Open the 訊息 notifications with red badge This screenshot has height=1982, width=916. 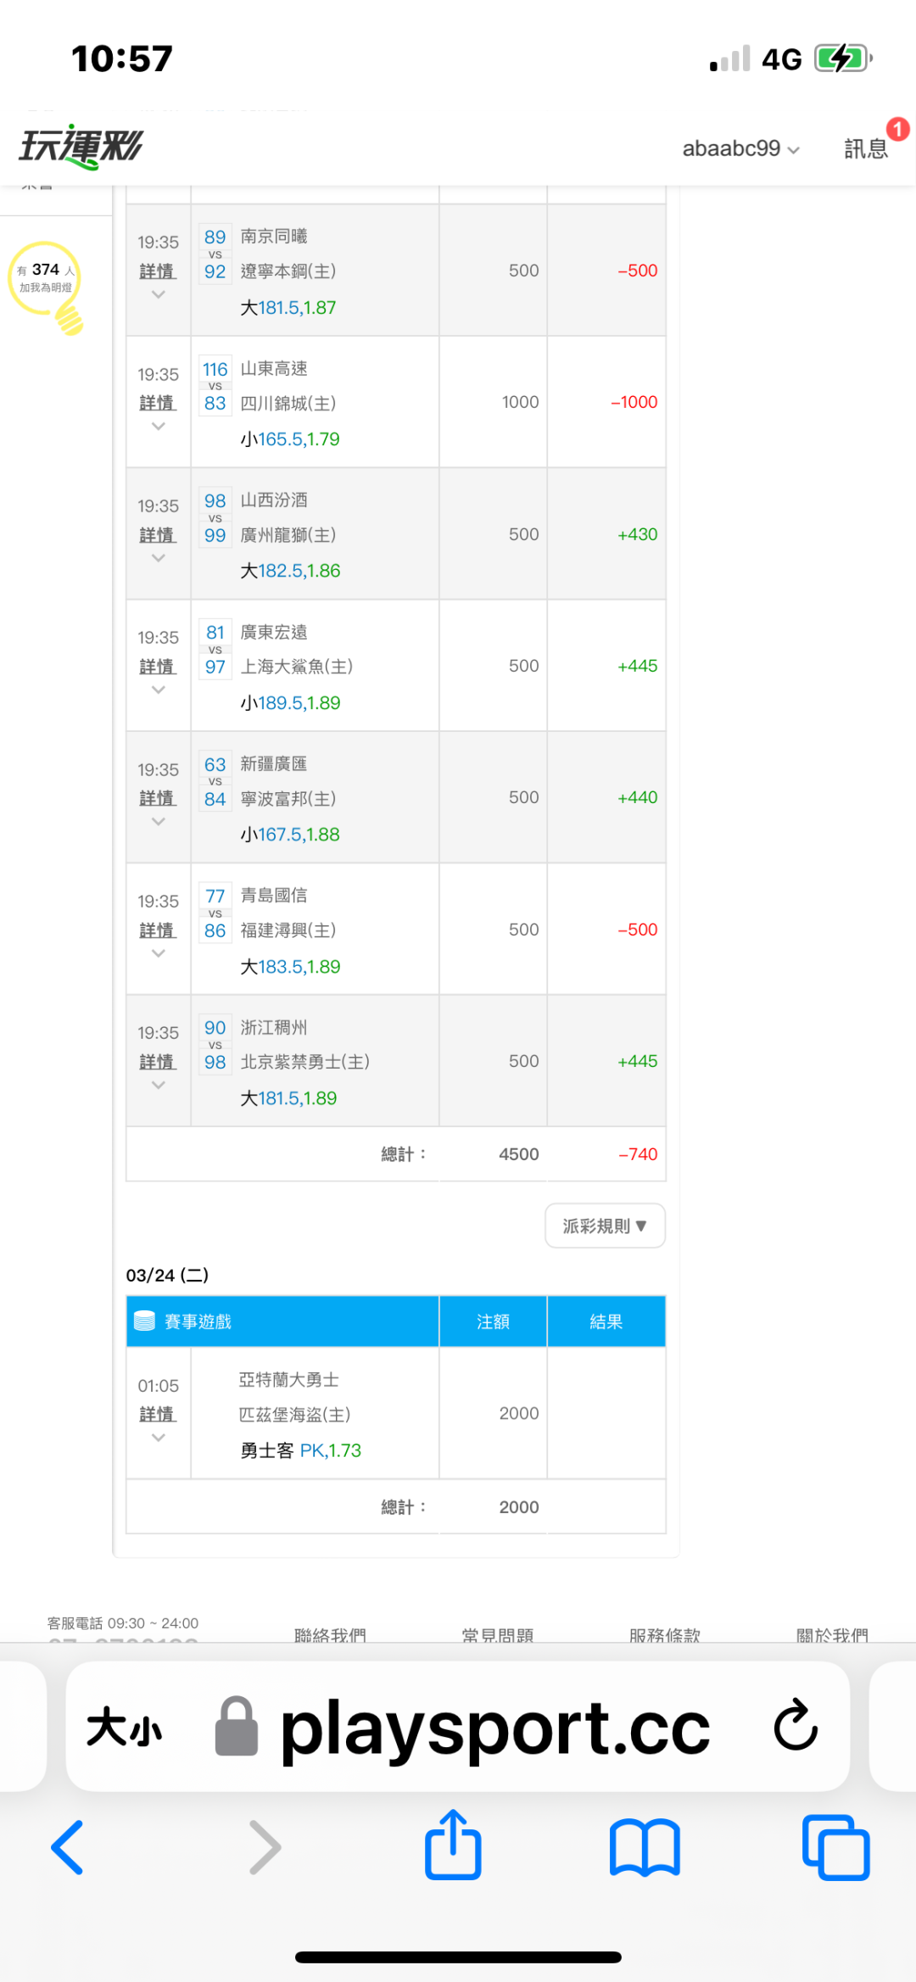[867, 148]
